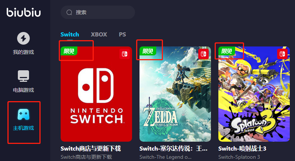Select 主机游戏 gamepad icon
295x161 pixels.
23,115
